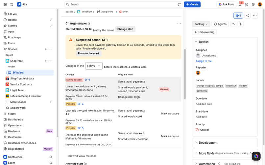Click the Create button

[x=192, y=4]
